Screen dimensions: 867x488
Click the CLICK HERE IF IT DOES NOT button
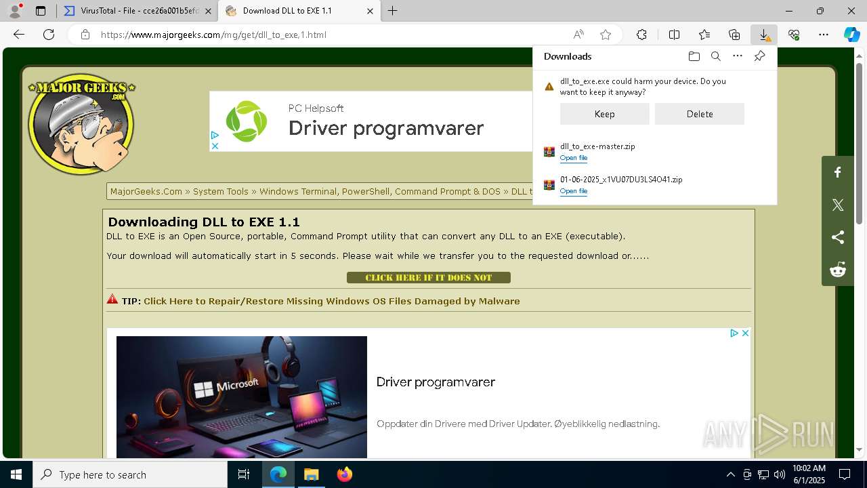tap(428, 277)
